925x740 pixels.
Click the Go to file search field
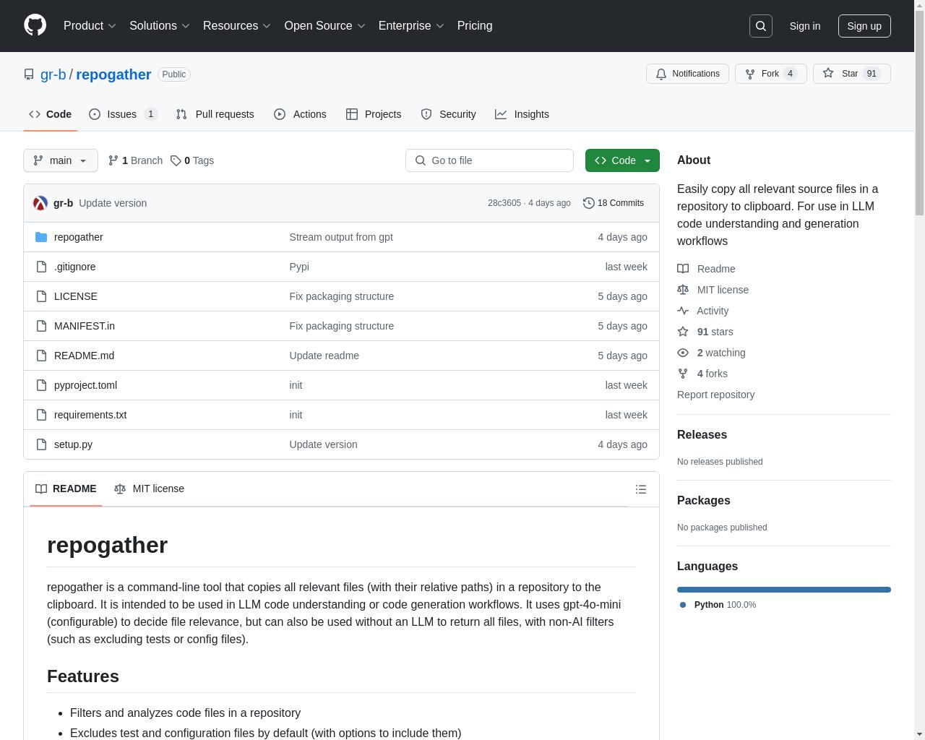(489, 160)
